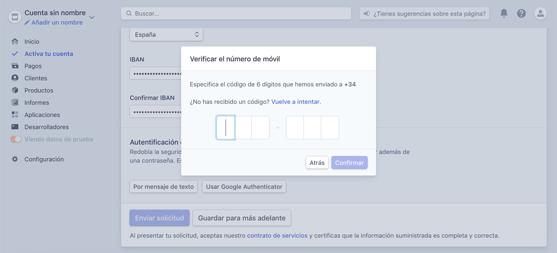The height and width of the screenshot is (253, 557).
Task: Expand the Cuenta sin nombre account chevron
Action: pos(92,17)
